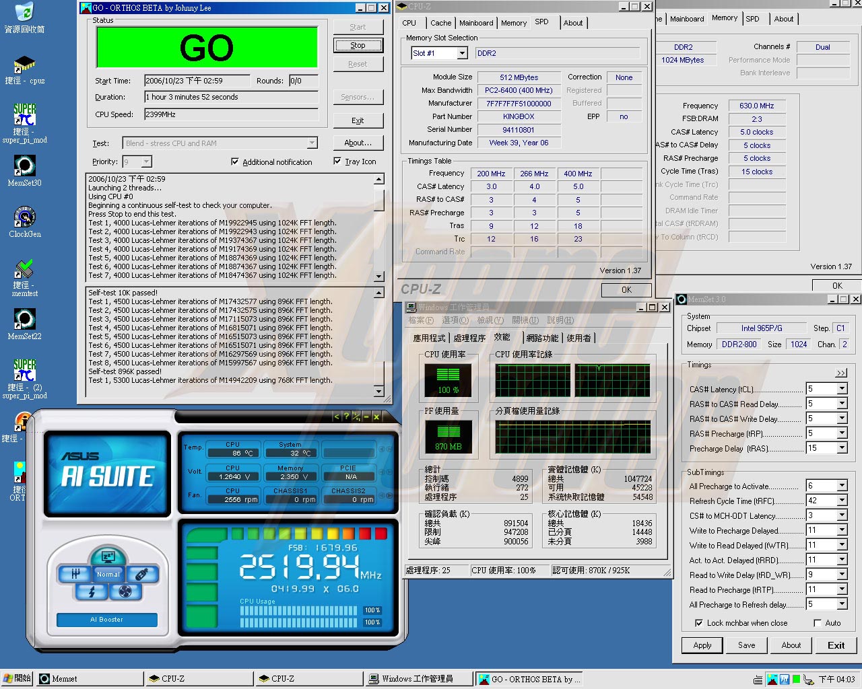Open the Memory Slot Selection dropdown

[462, 53]
